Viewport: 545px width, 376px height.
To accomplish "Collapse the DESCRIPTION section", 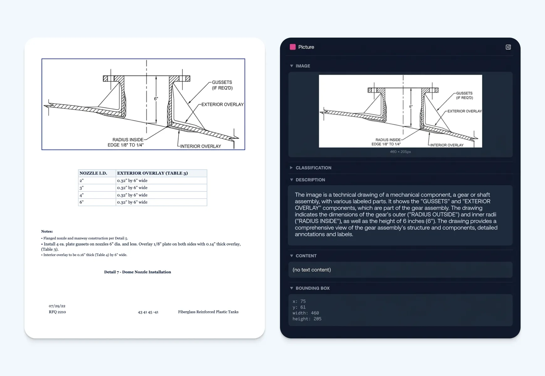I will [x=292, y=180].
